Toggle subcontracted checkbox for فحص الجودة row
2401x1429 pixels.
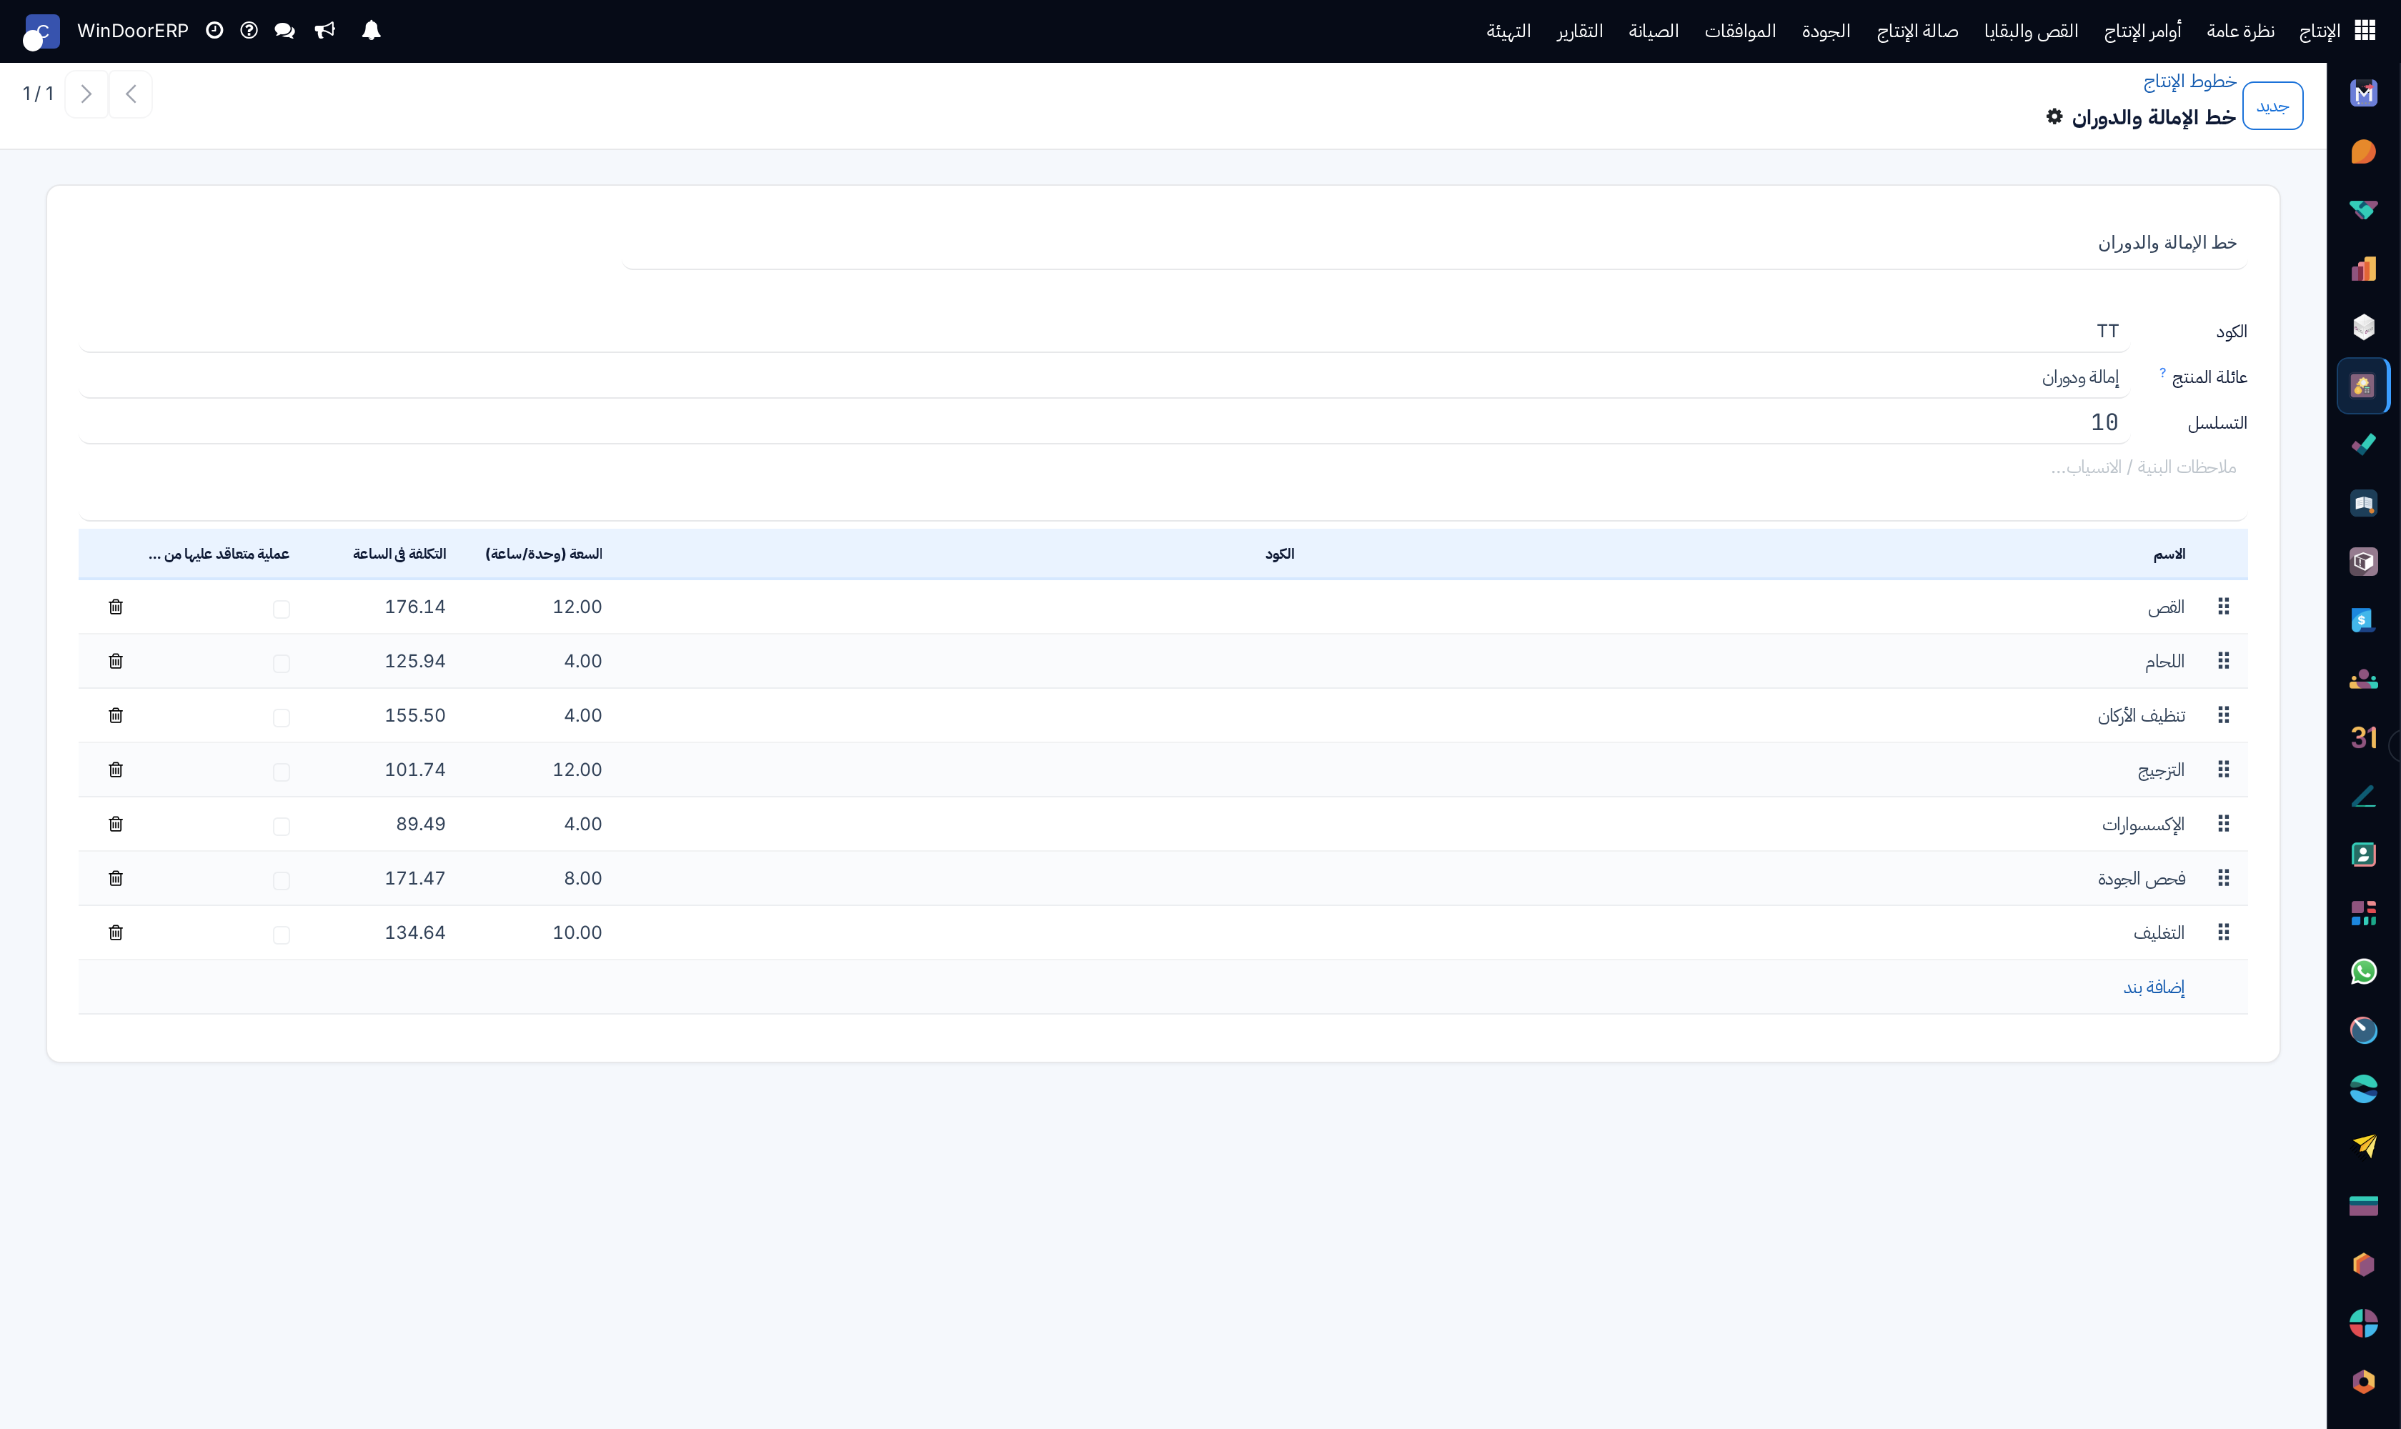point(282,880)
